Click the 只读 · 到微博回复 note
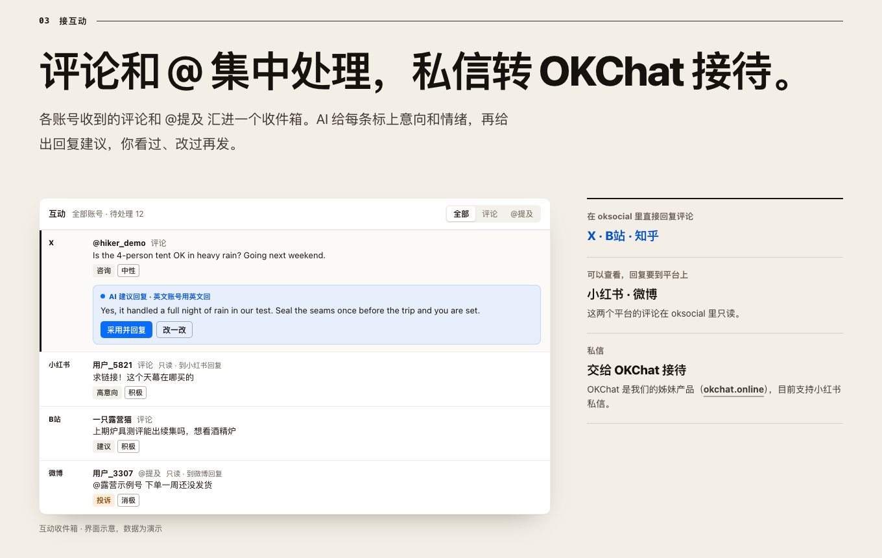Viewport: 882px width, 558px height. 195,474
